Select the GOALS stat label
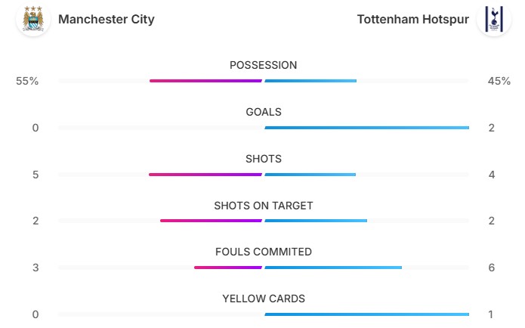 click(x=263, y=112)
